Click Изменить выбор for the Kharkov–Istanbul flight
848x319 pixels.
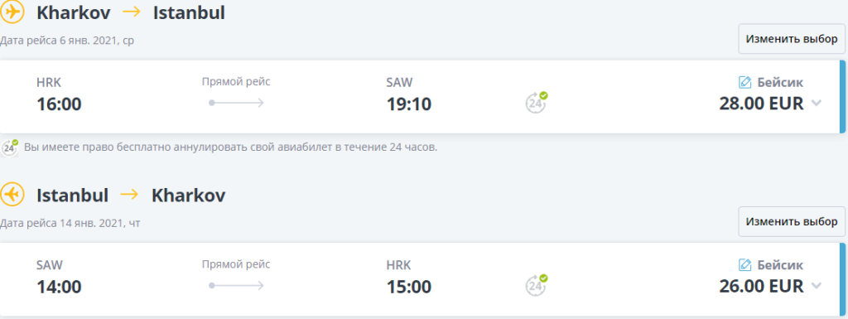pos(792,40)
